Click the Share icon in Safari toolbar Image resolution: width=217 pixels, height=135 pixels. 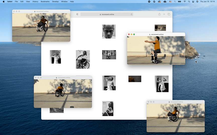click(159, 14)
